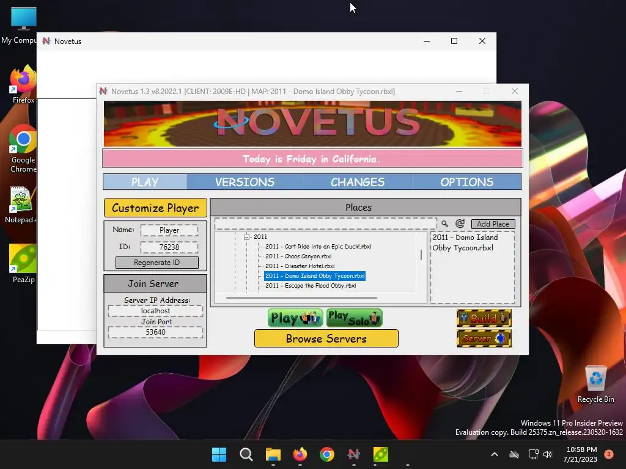
Task: Switch to the VERSIONS tab
Action: click(x=245, y=182)
